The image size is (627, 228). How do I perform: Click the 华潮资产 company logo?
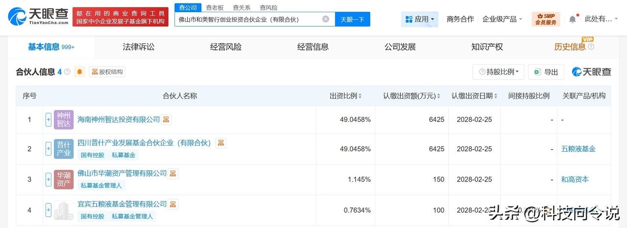coord(64,180)
